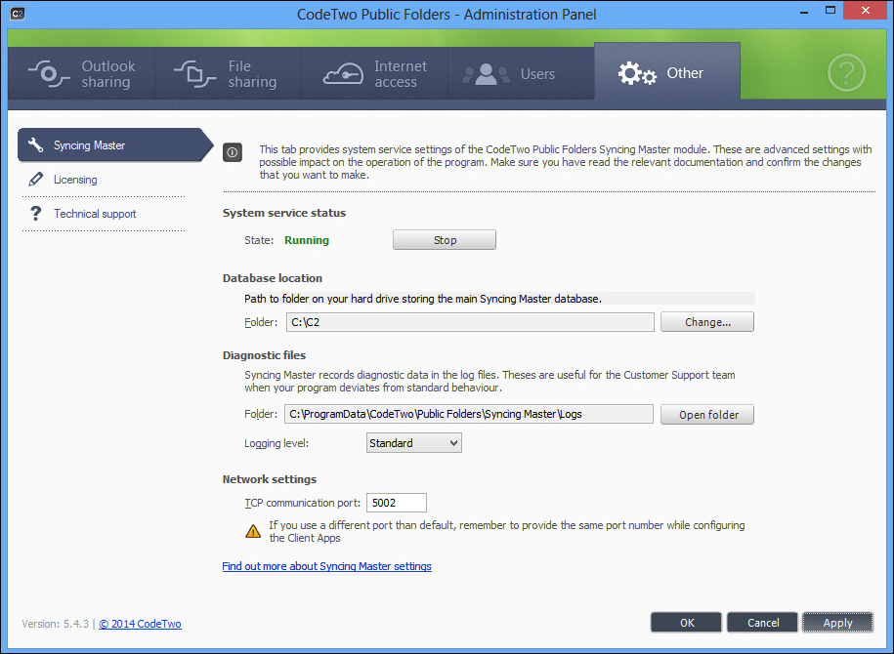Click the Diagnostic files heading
Screen dimensions: 894x654
(264, 355)
